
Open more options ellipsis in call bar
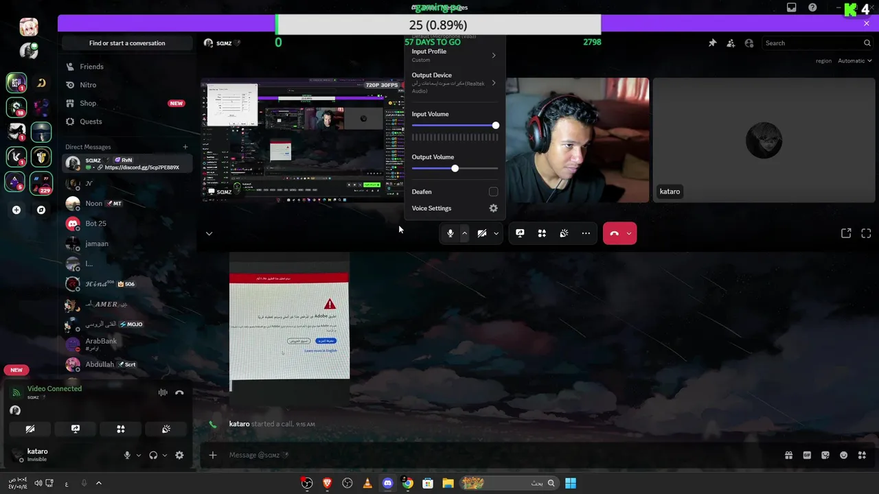pyautogui.click(x=586, y=233)
